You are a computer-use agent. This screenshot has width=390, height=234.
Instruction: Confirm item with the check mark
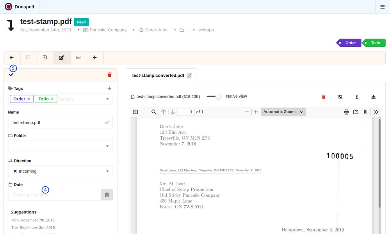point(11,74)
